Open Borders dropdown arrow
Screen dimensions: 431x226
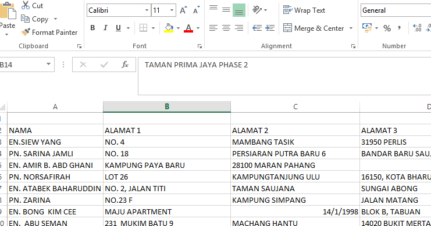(153, 28)
